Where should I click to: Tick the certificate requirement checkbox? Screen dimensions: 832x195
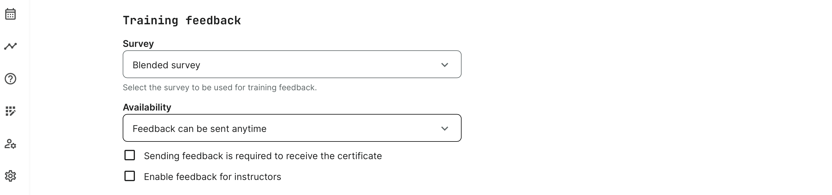tap(129, 155)
